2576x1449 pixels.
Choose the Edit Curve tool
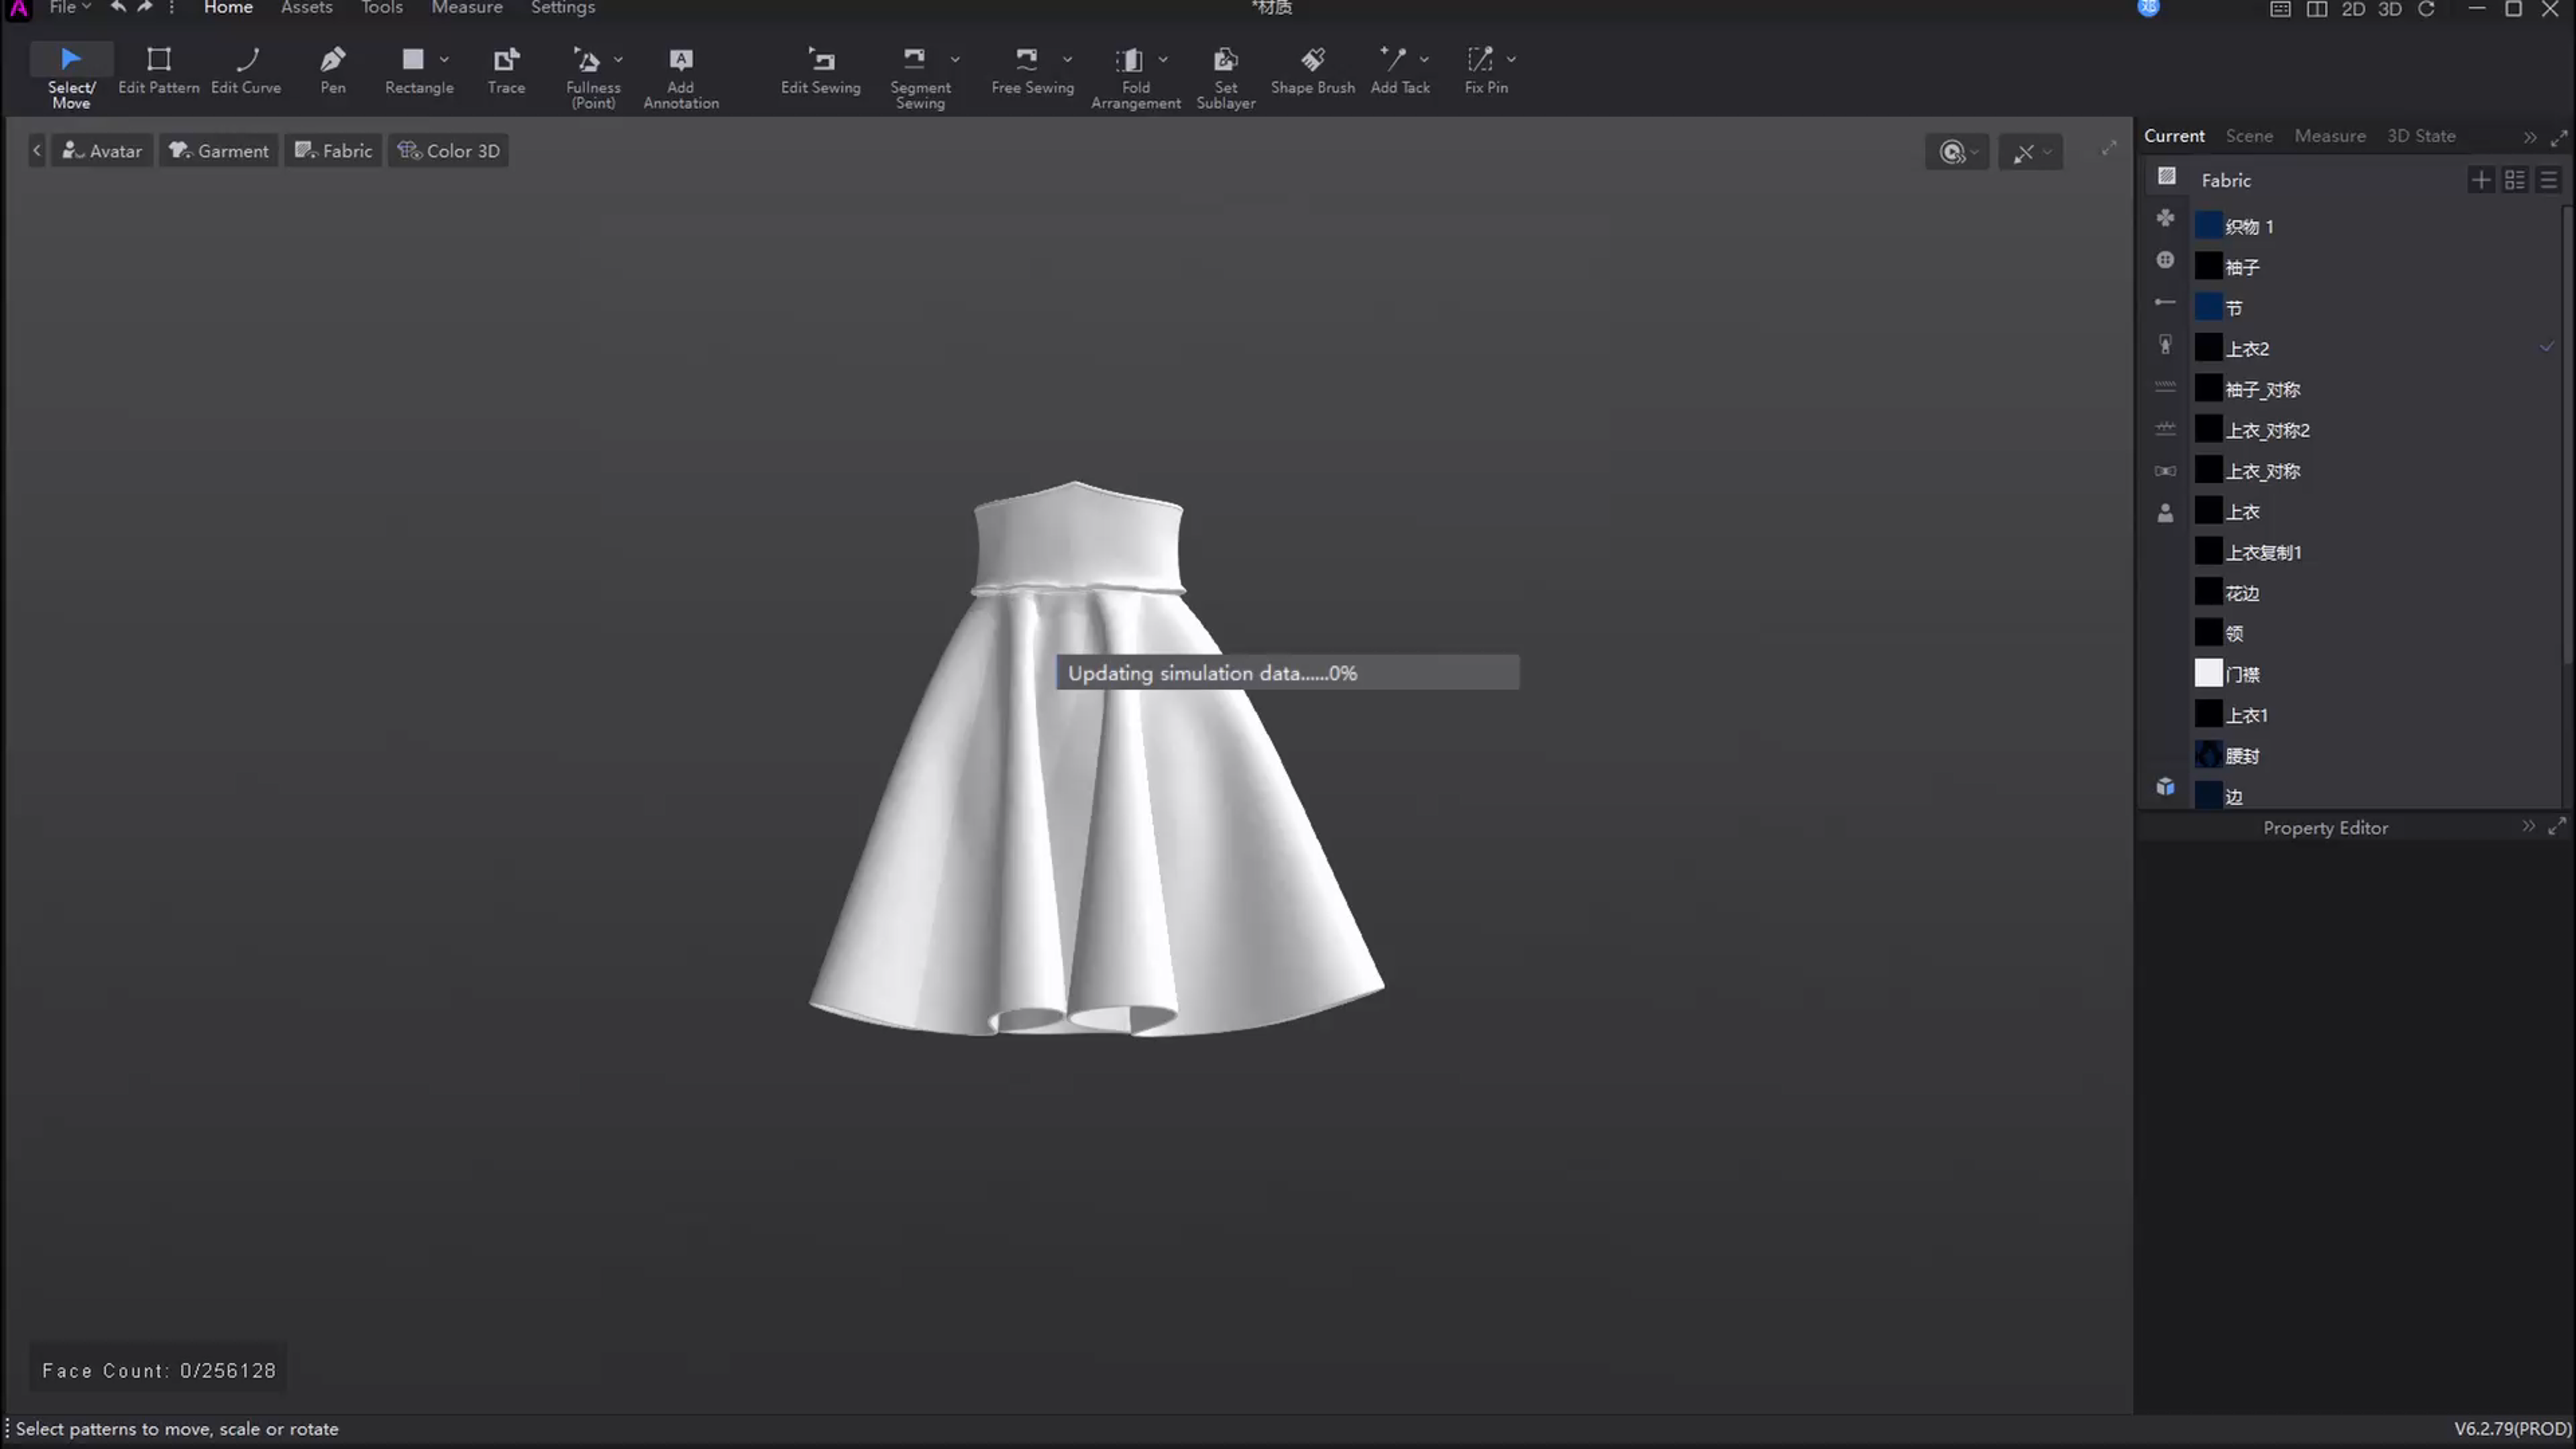click(246, 71)
